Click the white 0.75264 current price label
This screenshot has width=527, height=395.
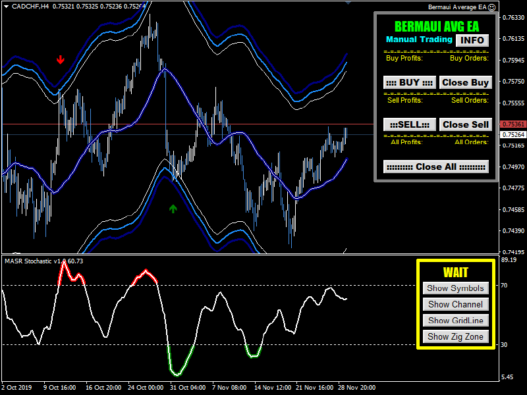[513, 135]
